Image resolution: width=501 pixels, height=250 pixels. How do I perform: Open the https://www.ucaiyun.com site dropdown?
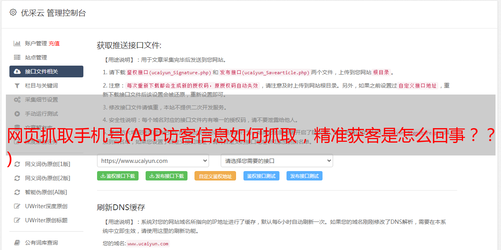(x=153, y=161)
